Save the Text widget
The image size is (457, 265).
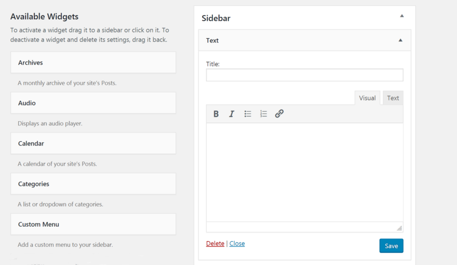pyautogui.click(x=391, y=246)
